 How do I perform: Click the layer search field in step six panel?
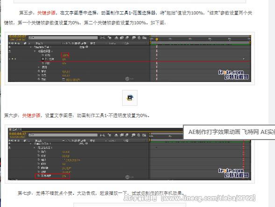click(x=63, y=135)
